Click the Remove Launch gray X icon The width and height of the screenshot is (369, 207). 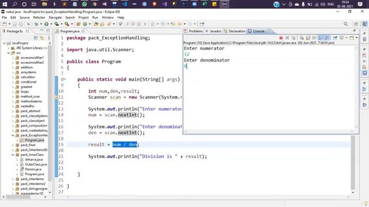click(287, 38)
